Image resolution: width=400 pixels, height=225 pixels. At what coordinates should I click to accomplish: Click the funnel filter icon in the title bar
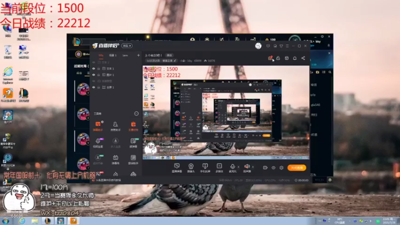[x=281, y=46]
